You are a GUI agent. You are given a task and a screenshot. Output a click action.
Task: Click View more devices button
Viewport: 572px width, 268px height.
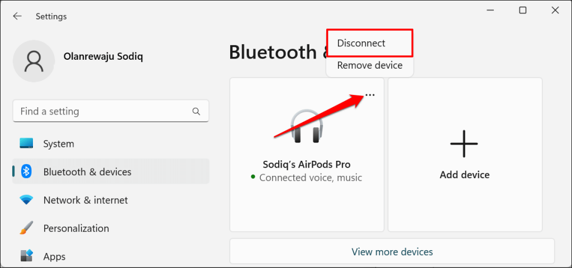[x=392, y=252]
